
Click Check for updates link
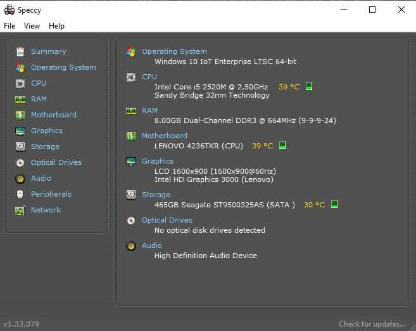(x=372, y=325)
